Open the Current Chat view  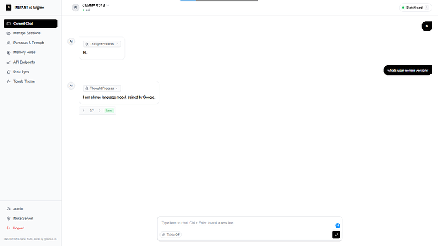30,24
